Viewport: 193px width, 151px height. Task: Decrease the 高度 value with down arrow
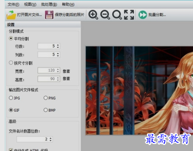click(x=58, y=80)
